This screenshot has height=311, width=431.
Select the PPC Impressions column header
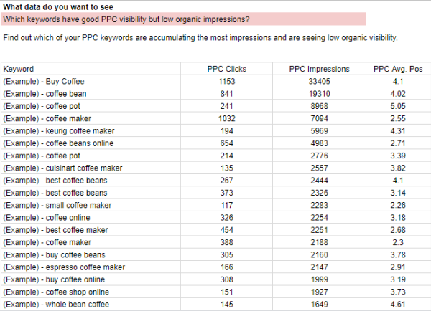tap(319, 69)
